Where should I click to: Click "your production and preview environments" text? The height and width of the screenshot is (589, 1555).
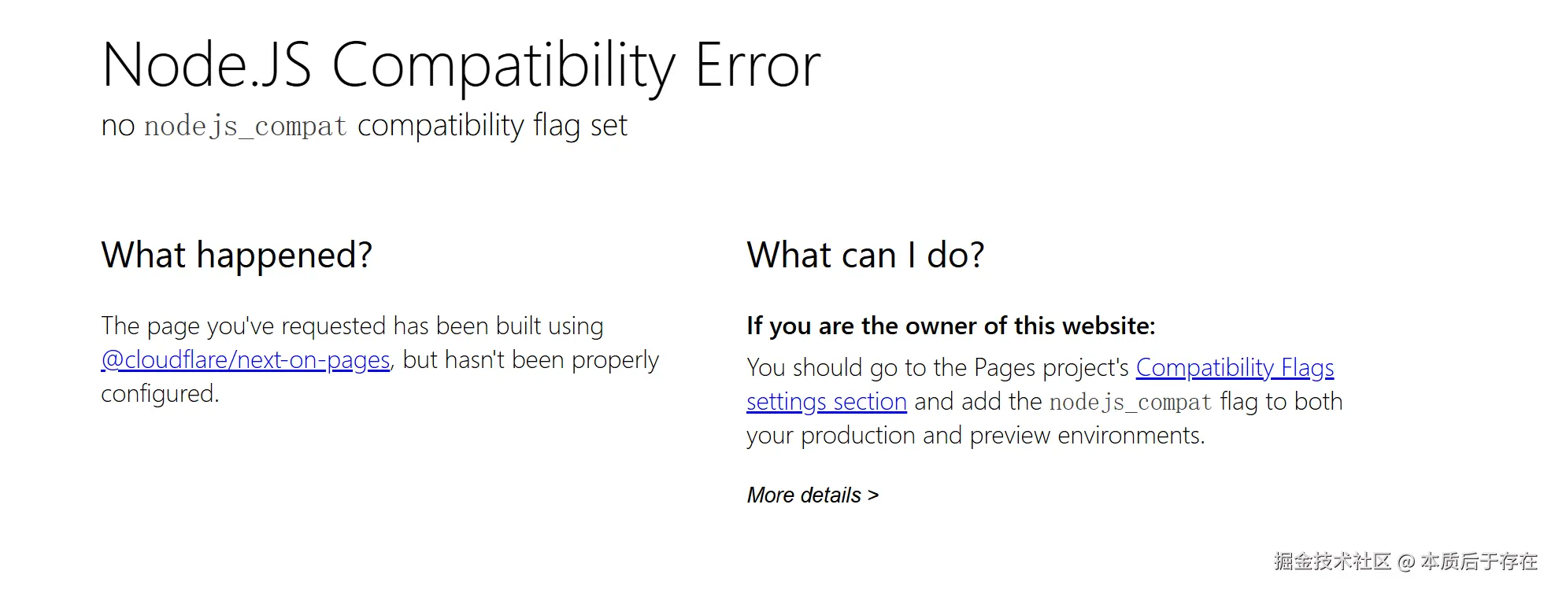point(975,436)
